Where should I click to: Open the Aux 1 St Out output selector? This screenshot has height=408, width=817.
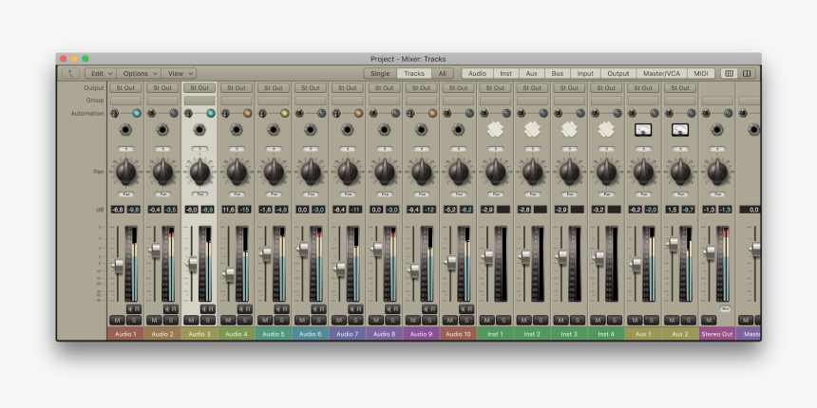pyautogui.click(x=643, y=88)
